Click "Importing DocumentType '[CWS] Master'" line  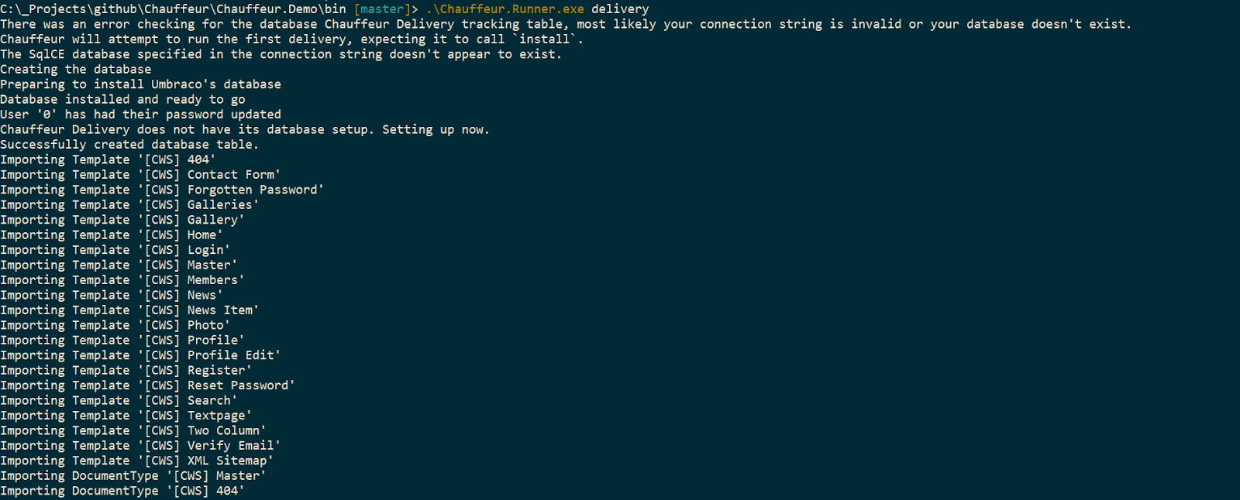(133, 476)
